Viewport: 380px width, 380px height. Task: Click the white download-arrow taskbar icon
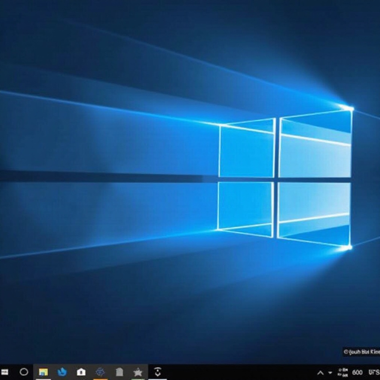pos(158,372)
